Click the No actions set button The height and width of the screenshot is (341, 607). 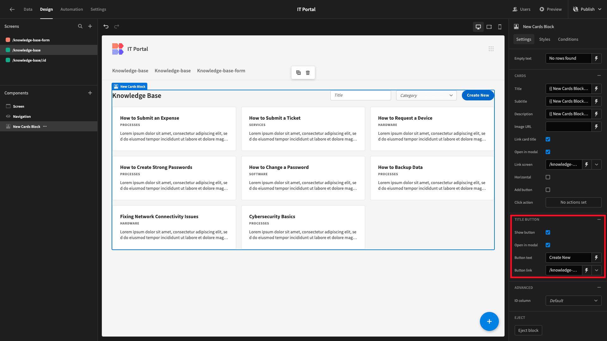pyautogui.click(x=573, y=202)
